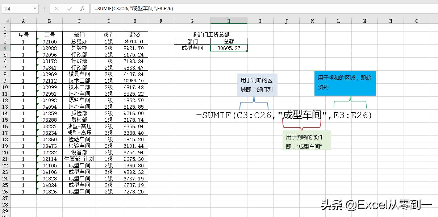Select column E header
Viewport: 438px width, 217px height.
[134, 21]
